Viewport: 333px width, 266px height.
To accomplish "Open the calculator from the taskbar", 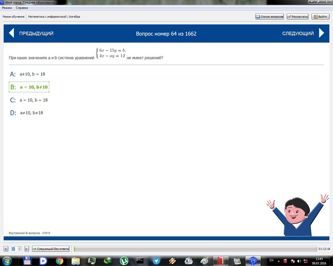I will [237, 261].
